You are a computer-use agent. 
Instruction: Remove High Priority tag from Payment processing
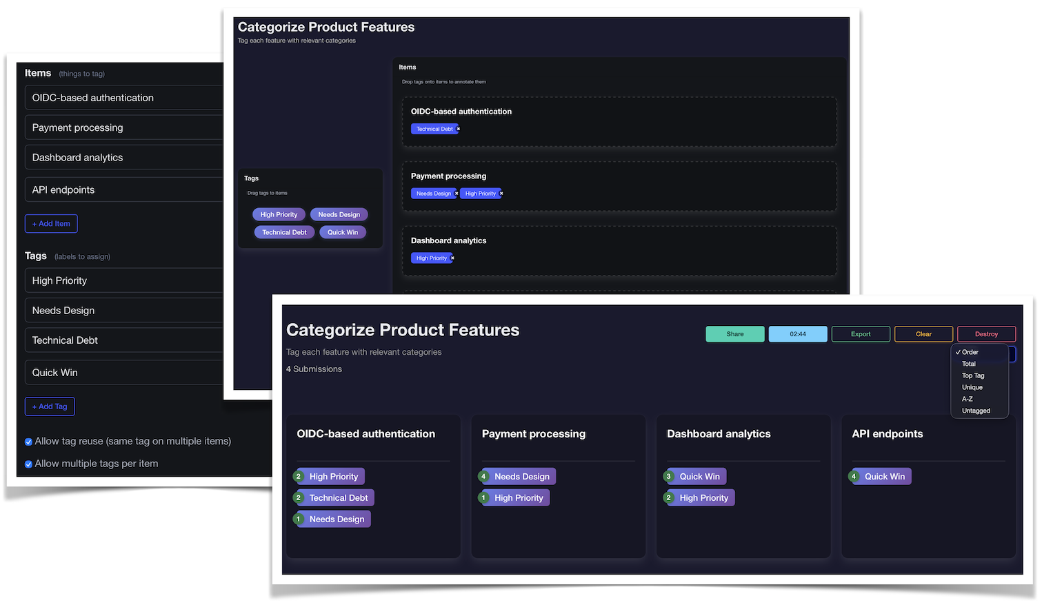(x=501, y=194)
